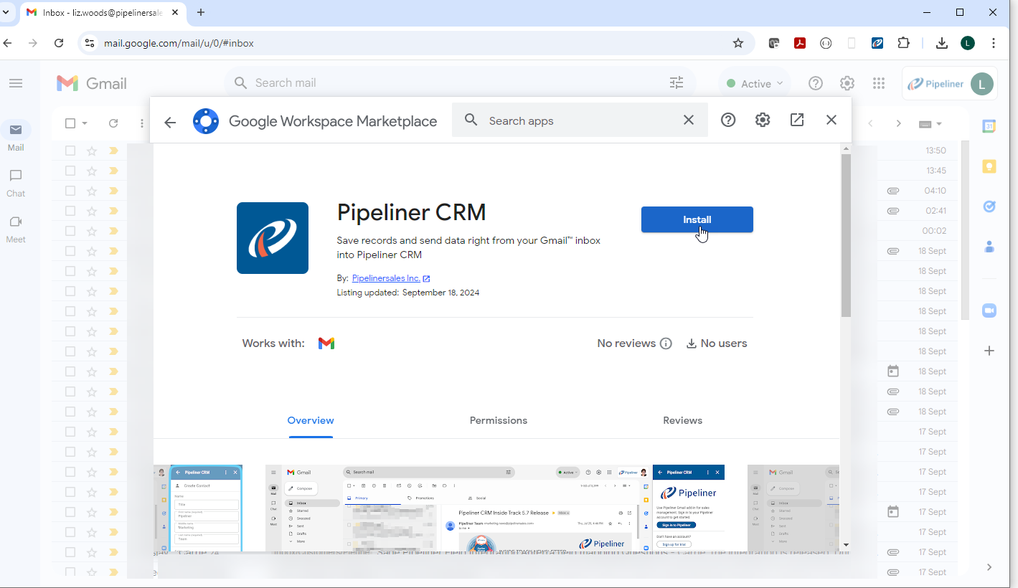Go back in Google Workspace Marketplace
Viewport: 1018px width, 588px height.
pyautogui.click(x=170, y=122)
